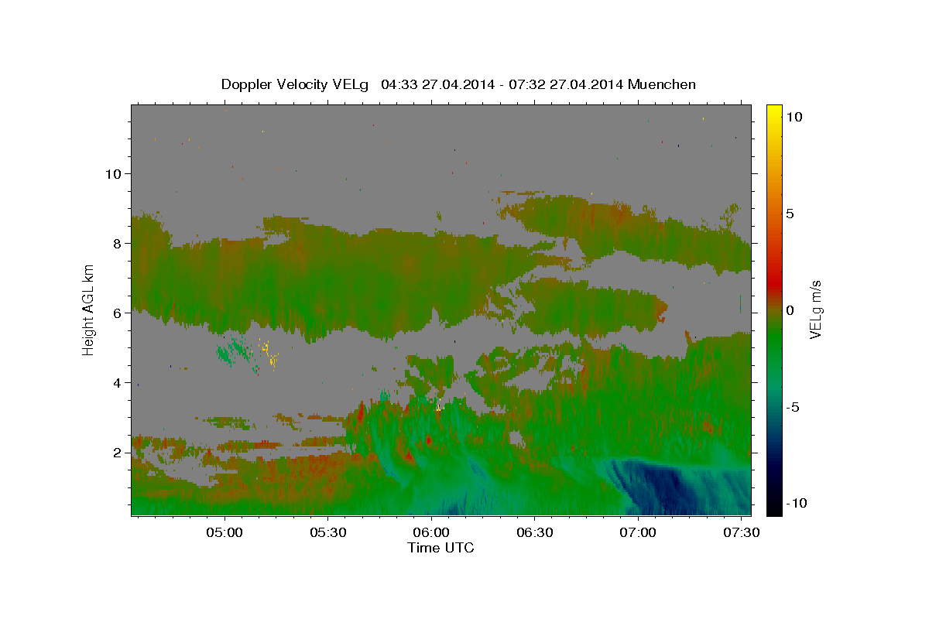
Task: Click the height axis label 10
Action: [x=113, y=173]
